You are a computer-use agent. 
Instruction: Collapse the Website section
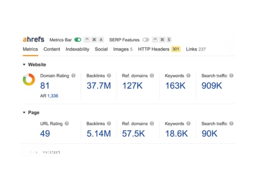tap(24, 65)
